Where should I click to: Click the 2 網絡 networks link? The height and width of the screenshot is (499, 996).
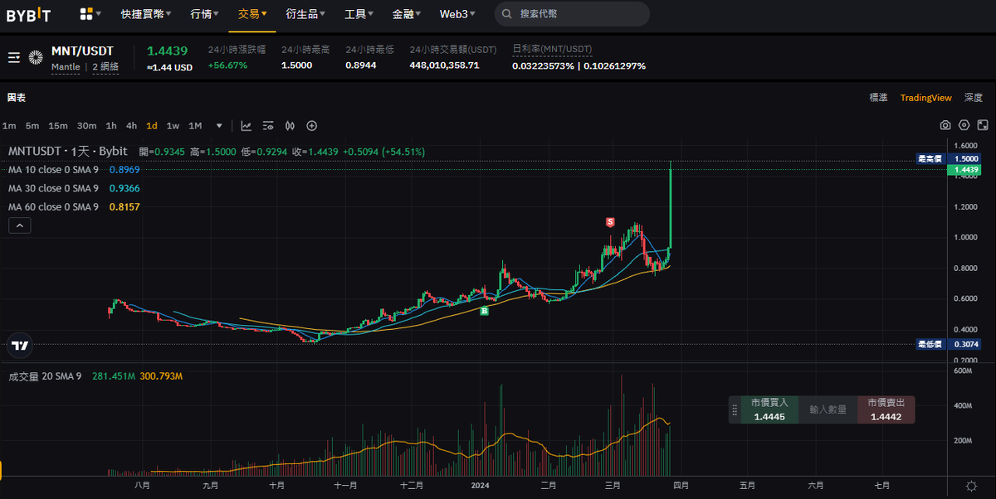(x=105, y=67)
